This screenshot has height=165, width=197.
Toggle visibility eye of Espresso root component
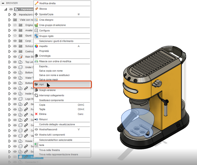11,9
